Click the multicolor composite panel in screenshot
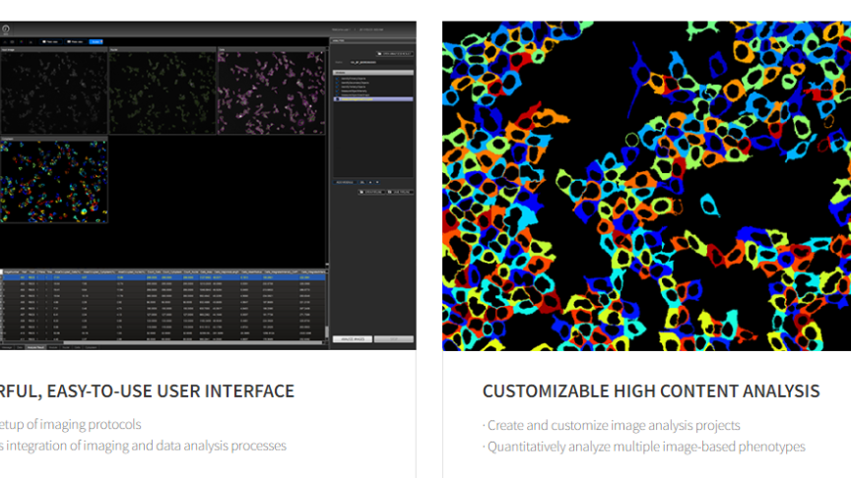 tap(54, 182)
